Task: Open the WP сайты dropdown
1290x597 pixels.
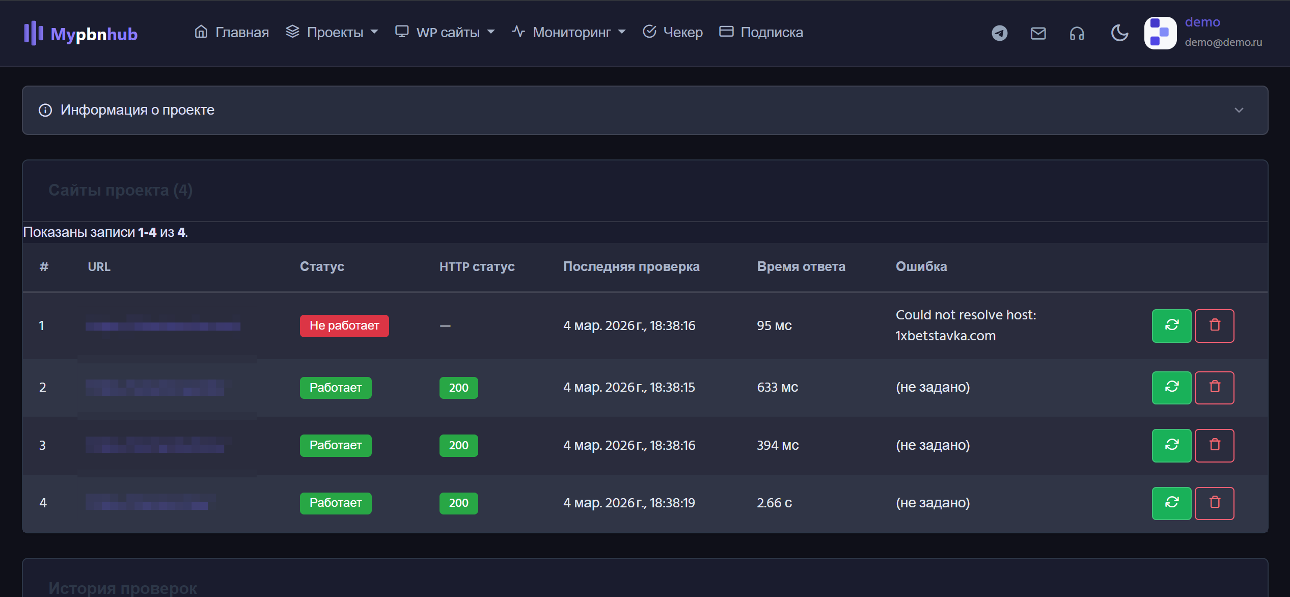Action: click(445, 33)
